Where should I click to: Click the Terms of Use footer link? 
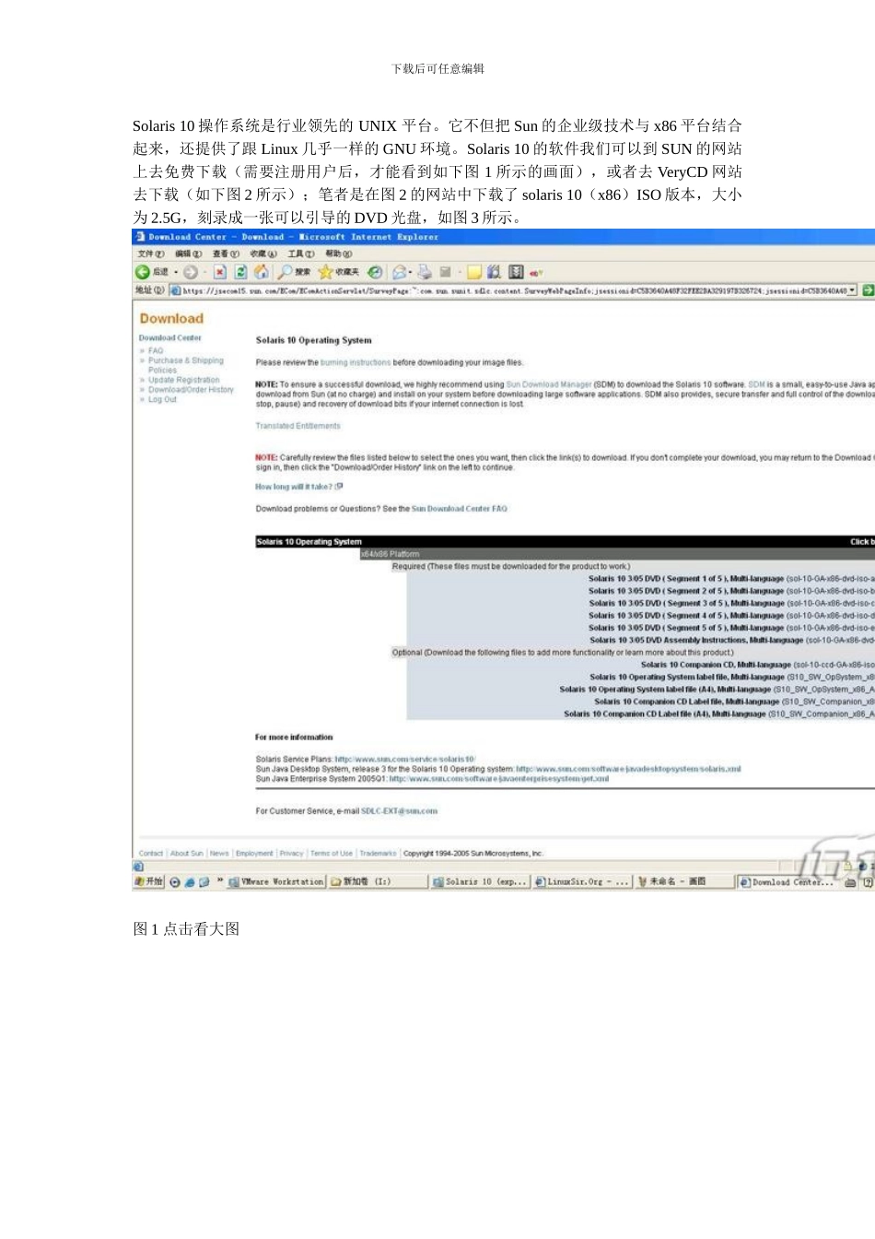pyautogui.click(x=332, y=854)
